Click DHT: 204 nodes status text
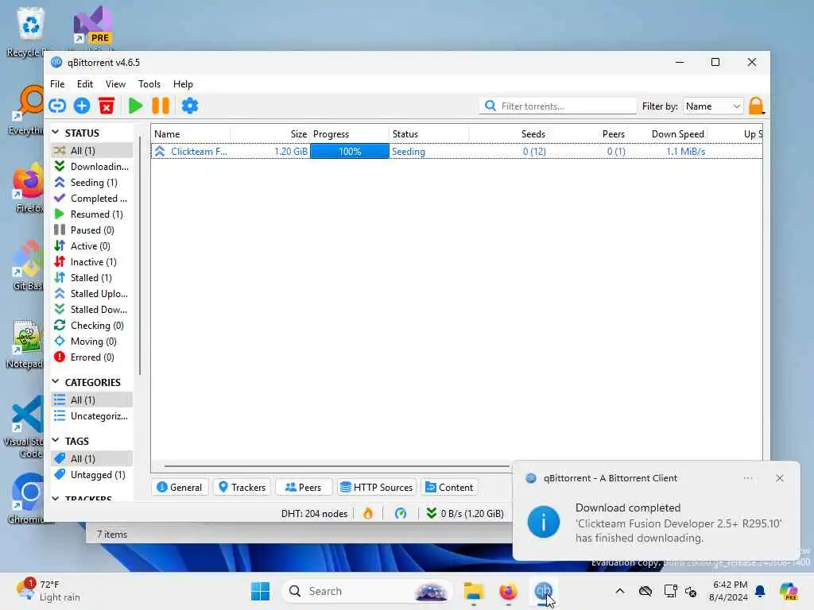The image size is (814, 610). click(314, 514)
